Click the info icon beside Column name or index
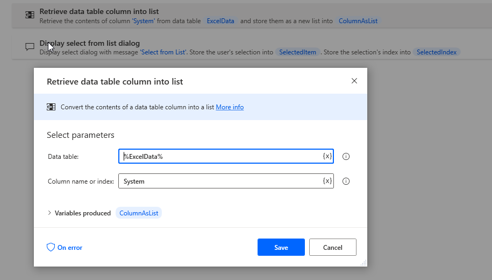Screen dimensions: 492x280 346,181
